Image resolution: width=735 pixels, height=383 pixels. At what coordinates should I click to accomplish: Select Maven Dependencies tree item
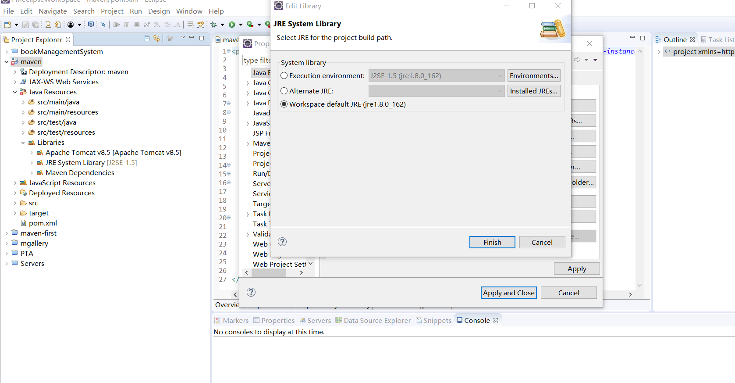pyautogui.click(x=75, y=172)
